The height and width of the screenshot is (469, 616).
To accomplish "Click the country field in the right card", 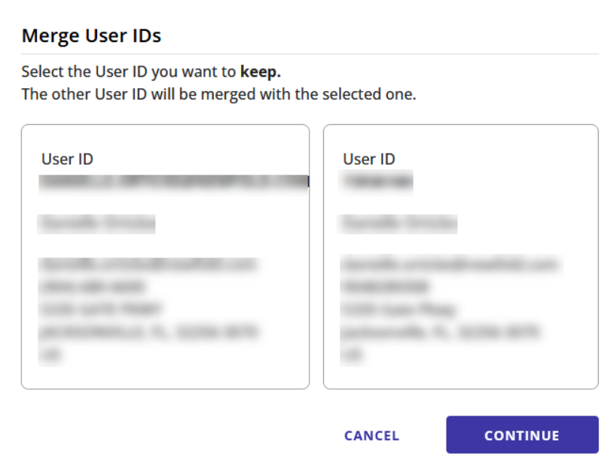I will pos(352,353).
